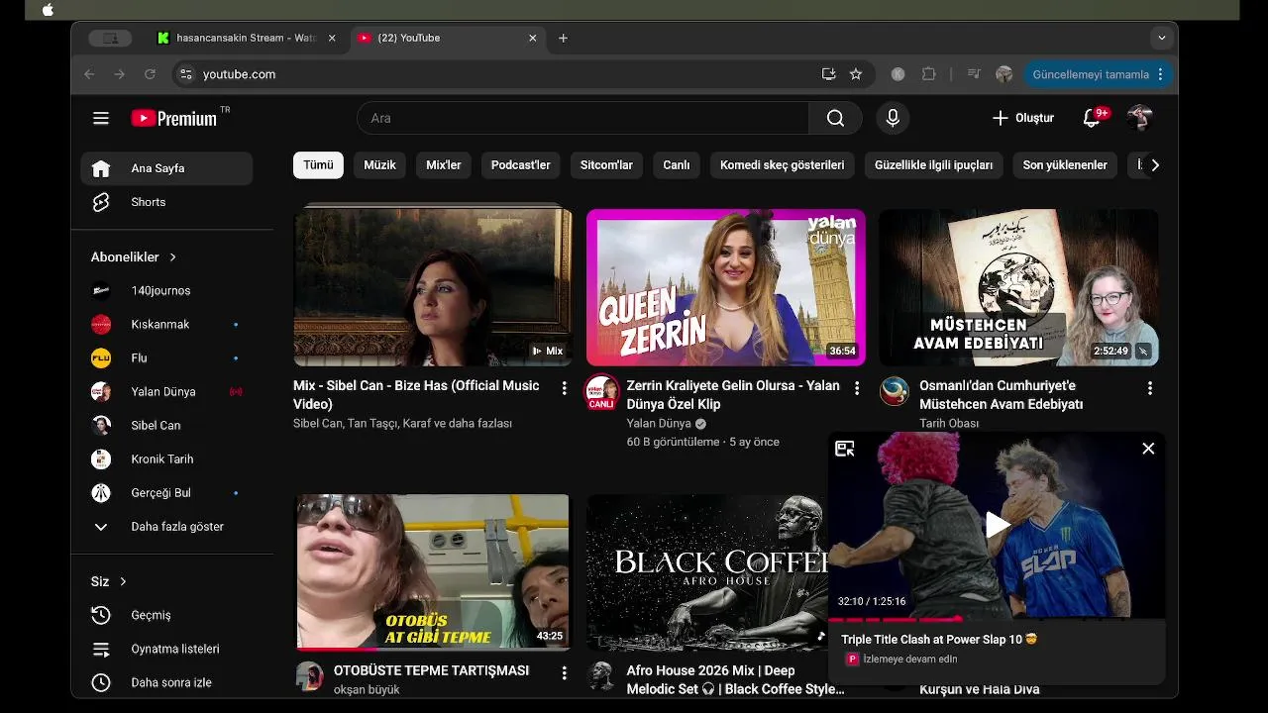Bookmark this page with star icon
This screenshot has height=713, width=1268.
[x=856, y=74]
